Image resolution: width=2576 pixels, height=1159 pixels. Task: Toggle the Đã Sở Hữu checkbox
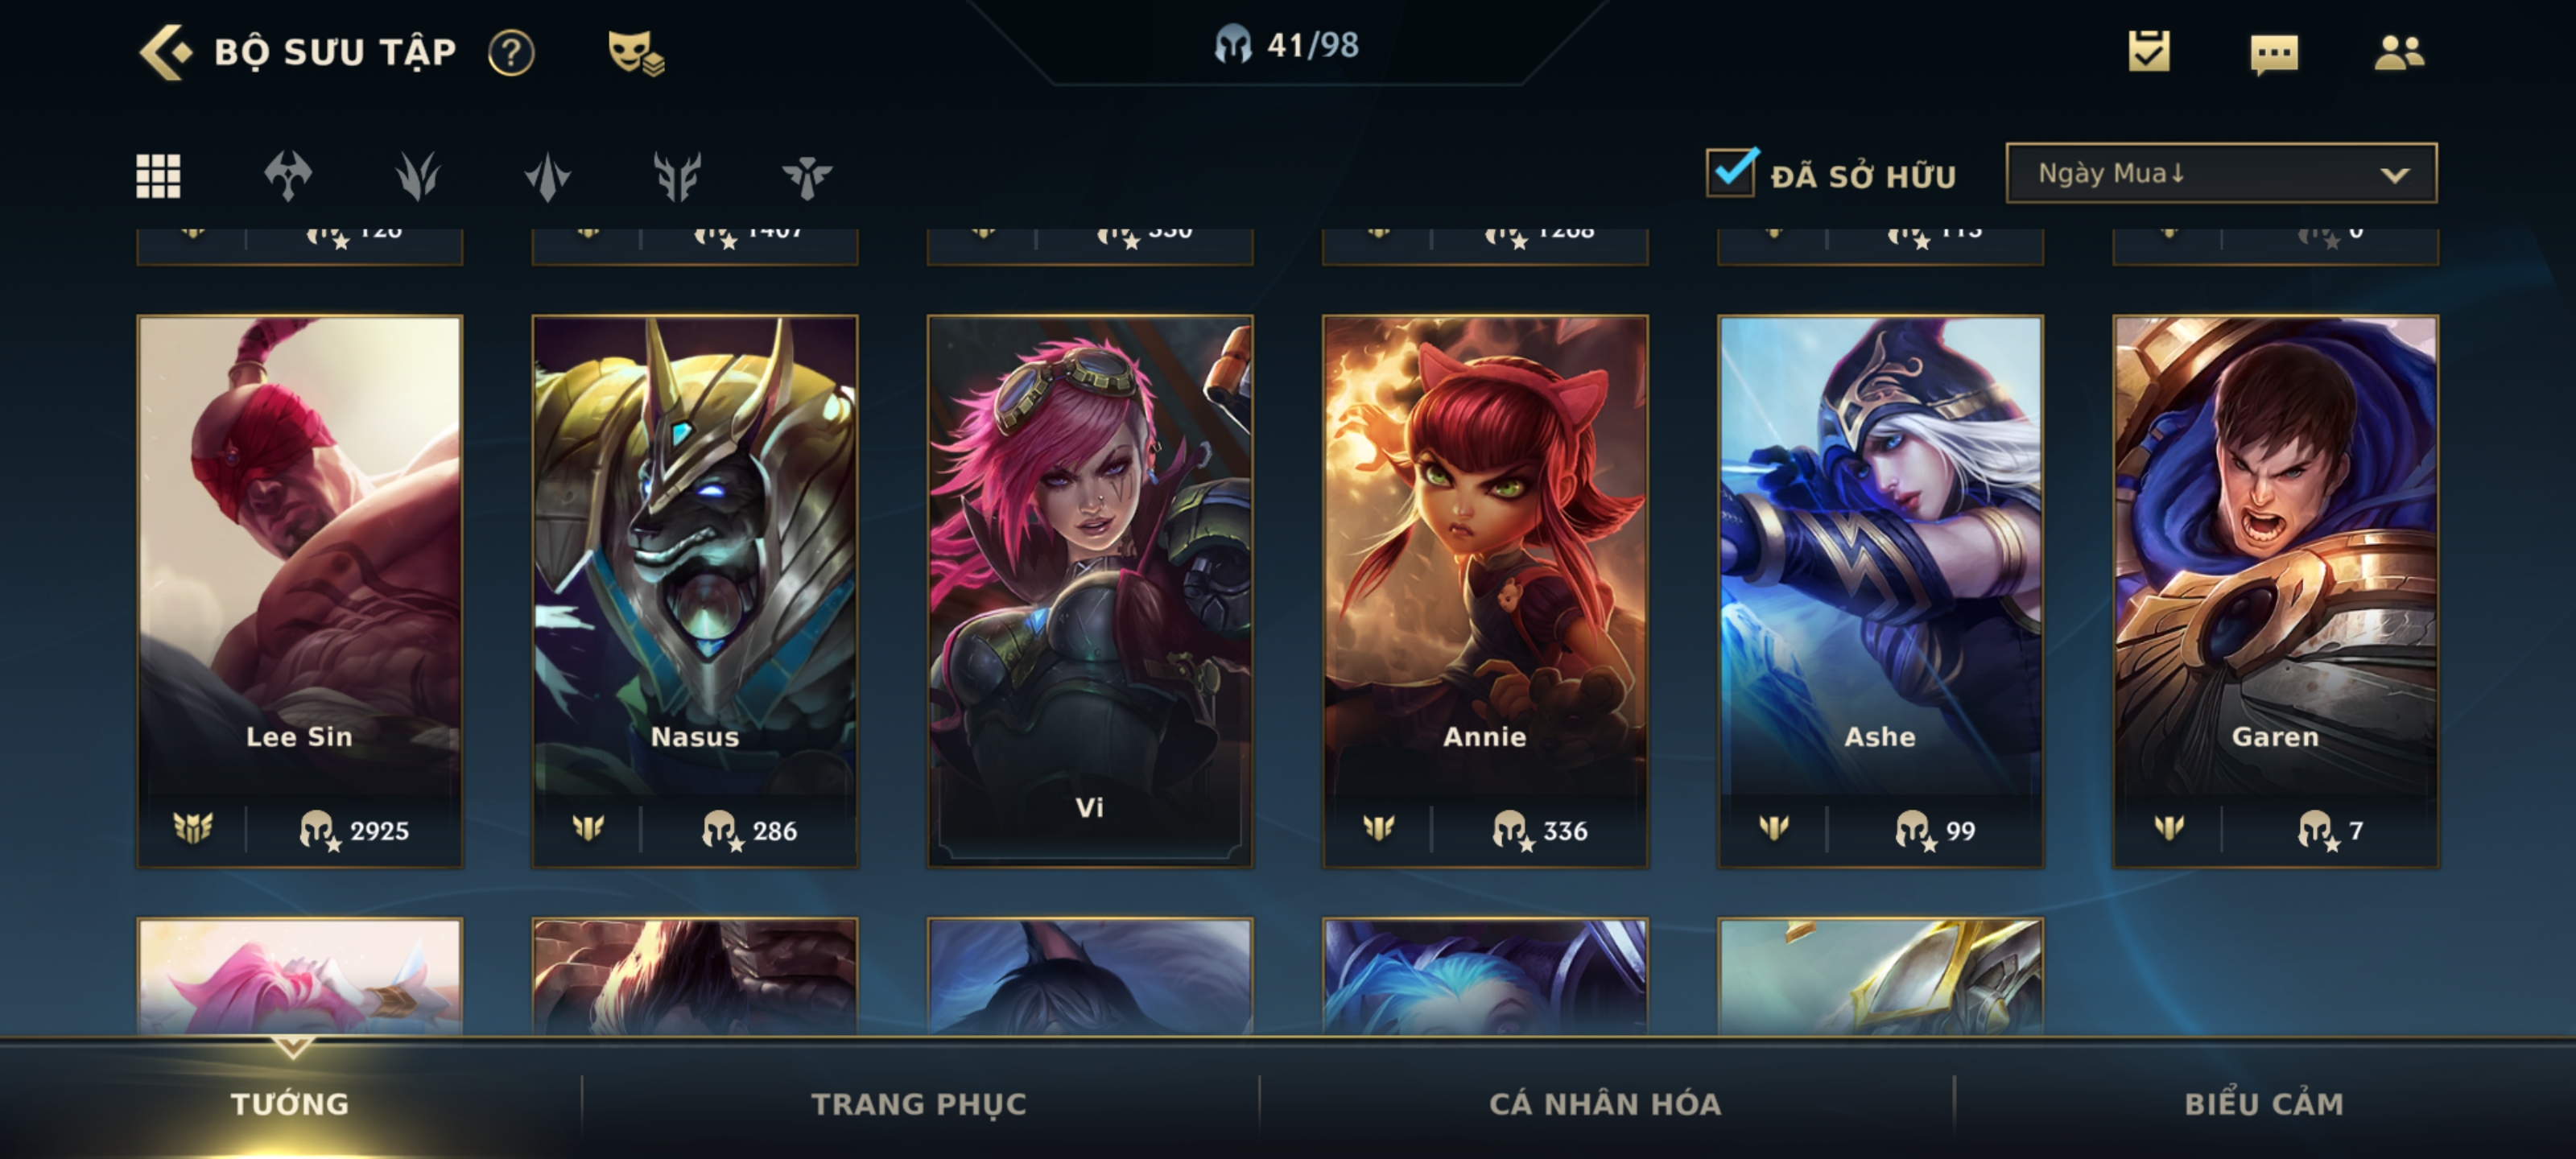[x=1731, y=172]
